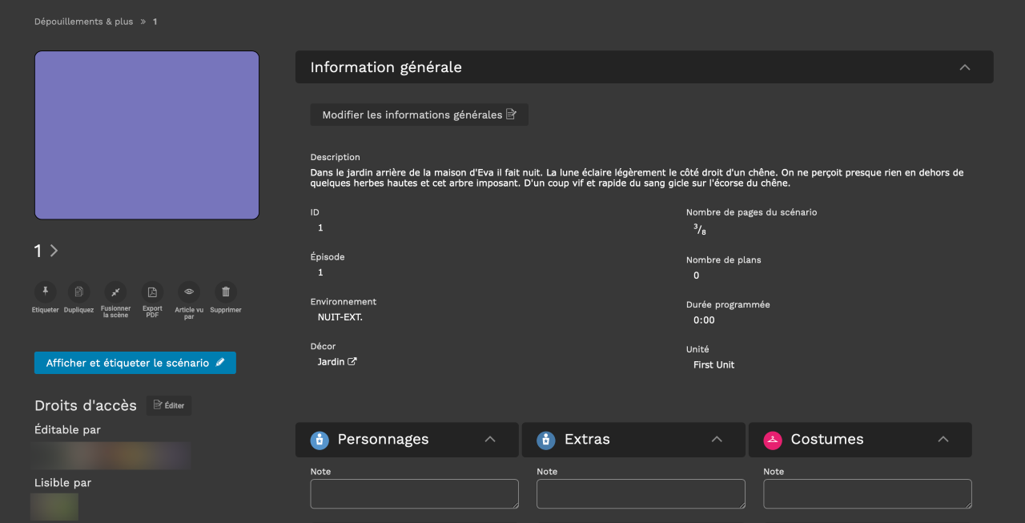This screenshot has height=523, width=1025.
Task: Click the Personnages section icon
Action: [x=320, y=440]
